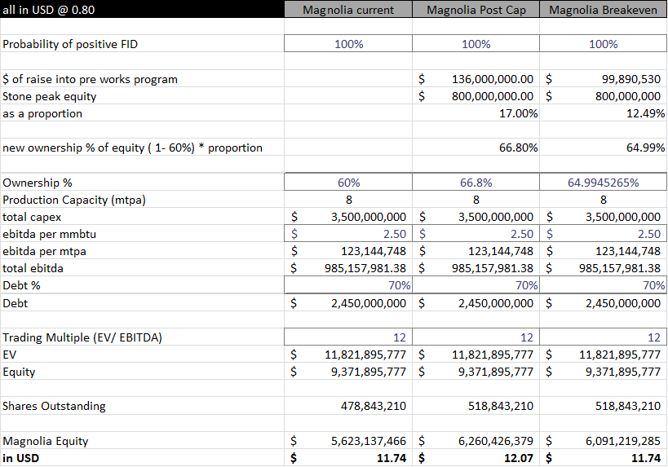Click the 'Ownership %' row label
The width and height of the screenshot is (668, 467).
pos(38,183)
